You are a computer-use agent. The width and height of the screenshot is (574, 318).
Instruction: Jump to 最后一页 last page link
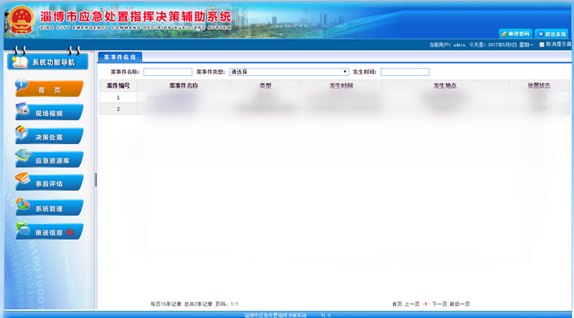[459, 304]
